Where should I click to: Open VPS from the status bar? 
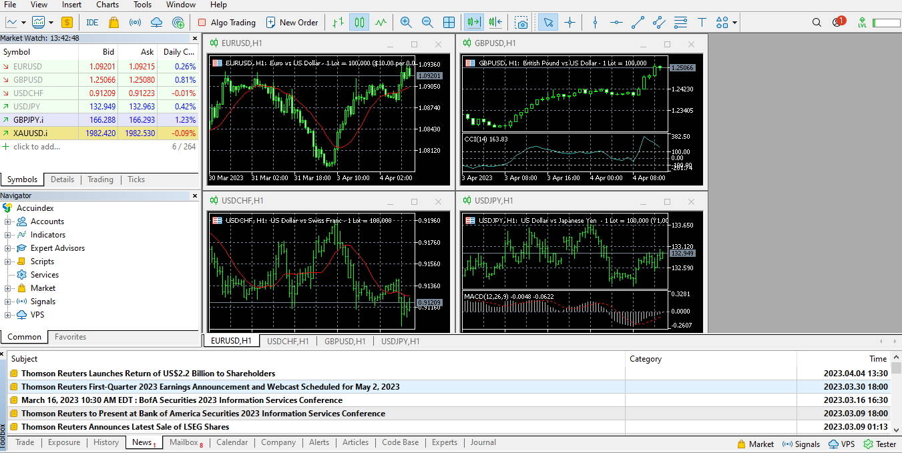pyautogui.click(x=841, y=444)
